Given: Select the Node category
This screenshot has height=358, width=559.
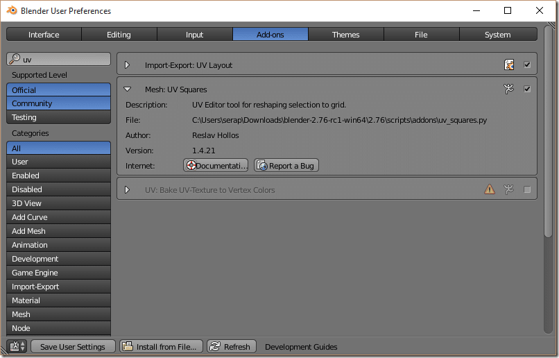Looking at the screenshot, I should tap(58, 328).
